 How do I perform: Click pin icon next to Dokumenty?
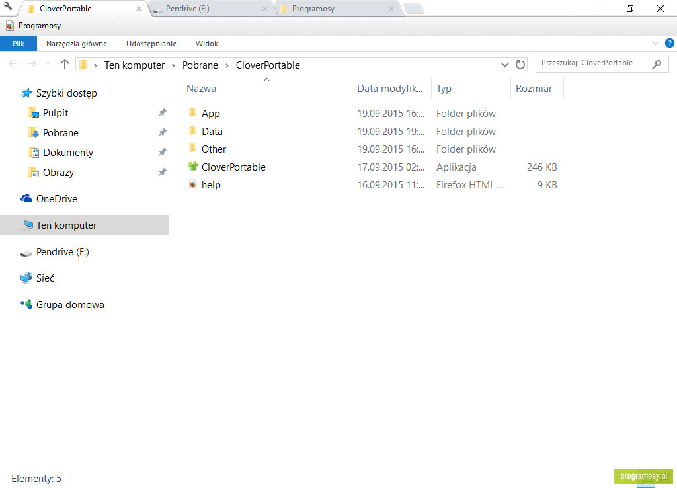[x=163, y=153]
